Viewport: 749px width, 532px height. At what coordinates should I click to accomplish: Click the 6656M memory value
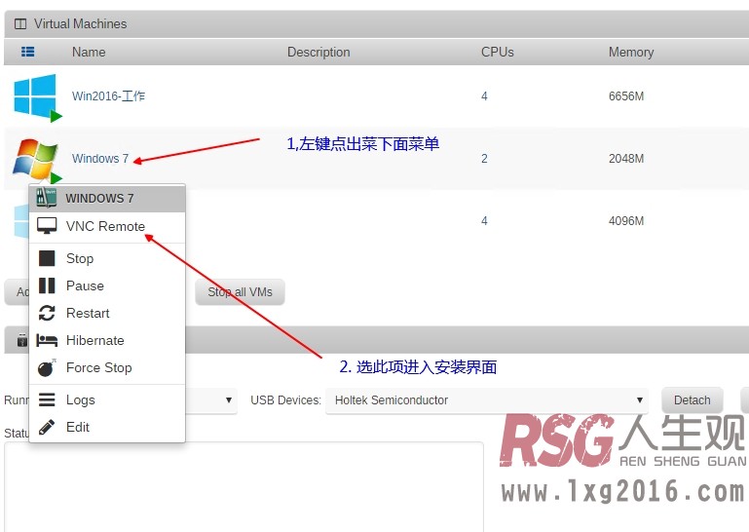tap(626, 96)
